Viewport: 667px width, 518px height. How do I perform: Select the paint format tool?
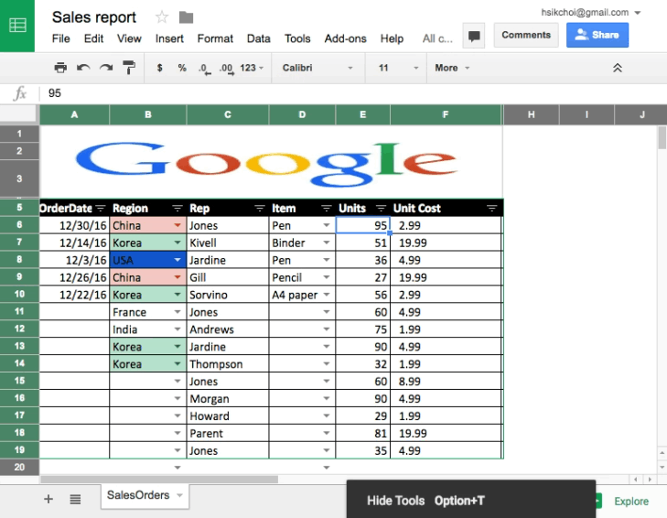click(x=128, y=68)
